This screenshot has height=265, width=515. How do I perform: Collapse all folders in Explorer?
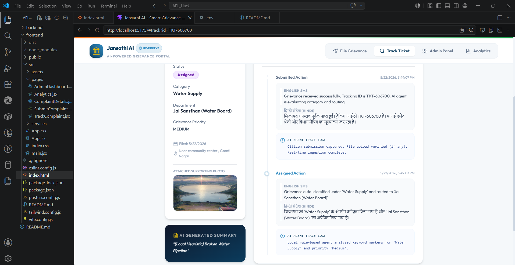point(65,18)
